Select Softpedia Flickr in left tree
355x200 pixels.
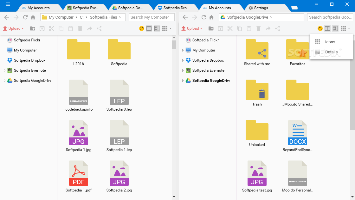coord(27,40)
